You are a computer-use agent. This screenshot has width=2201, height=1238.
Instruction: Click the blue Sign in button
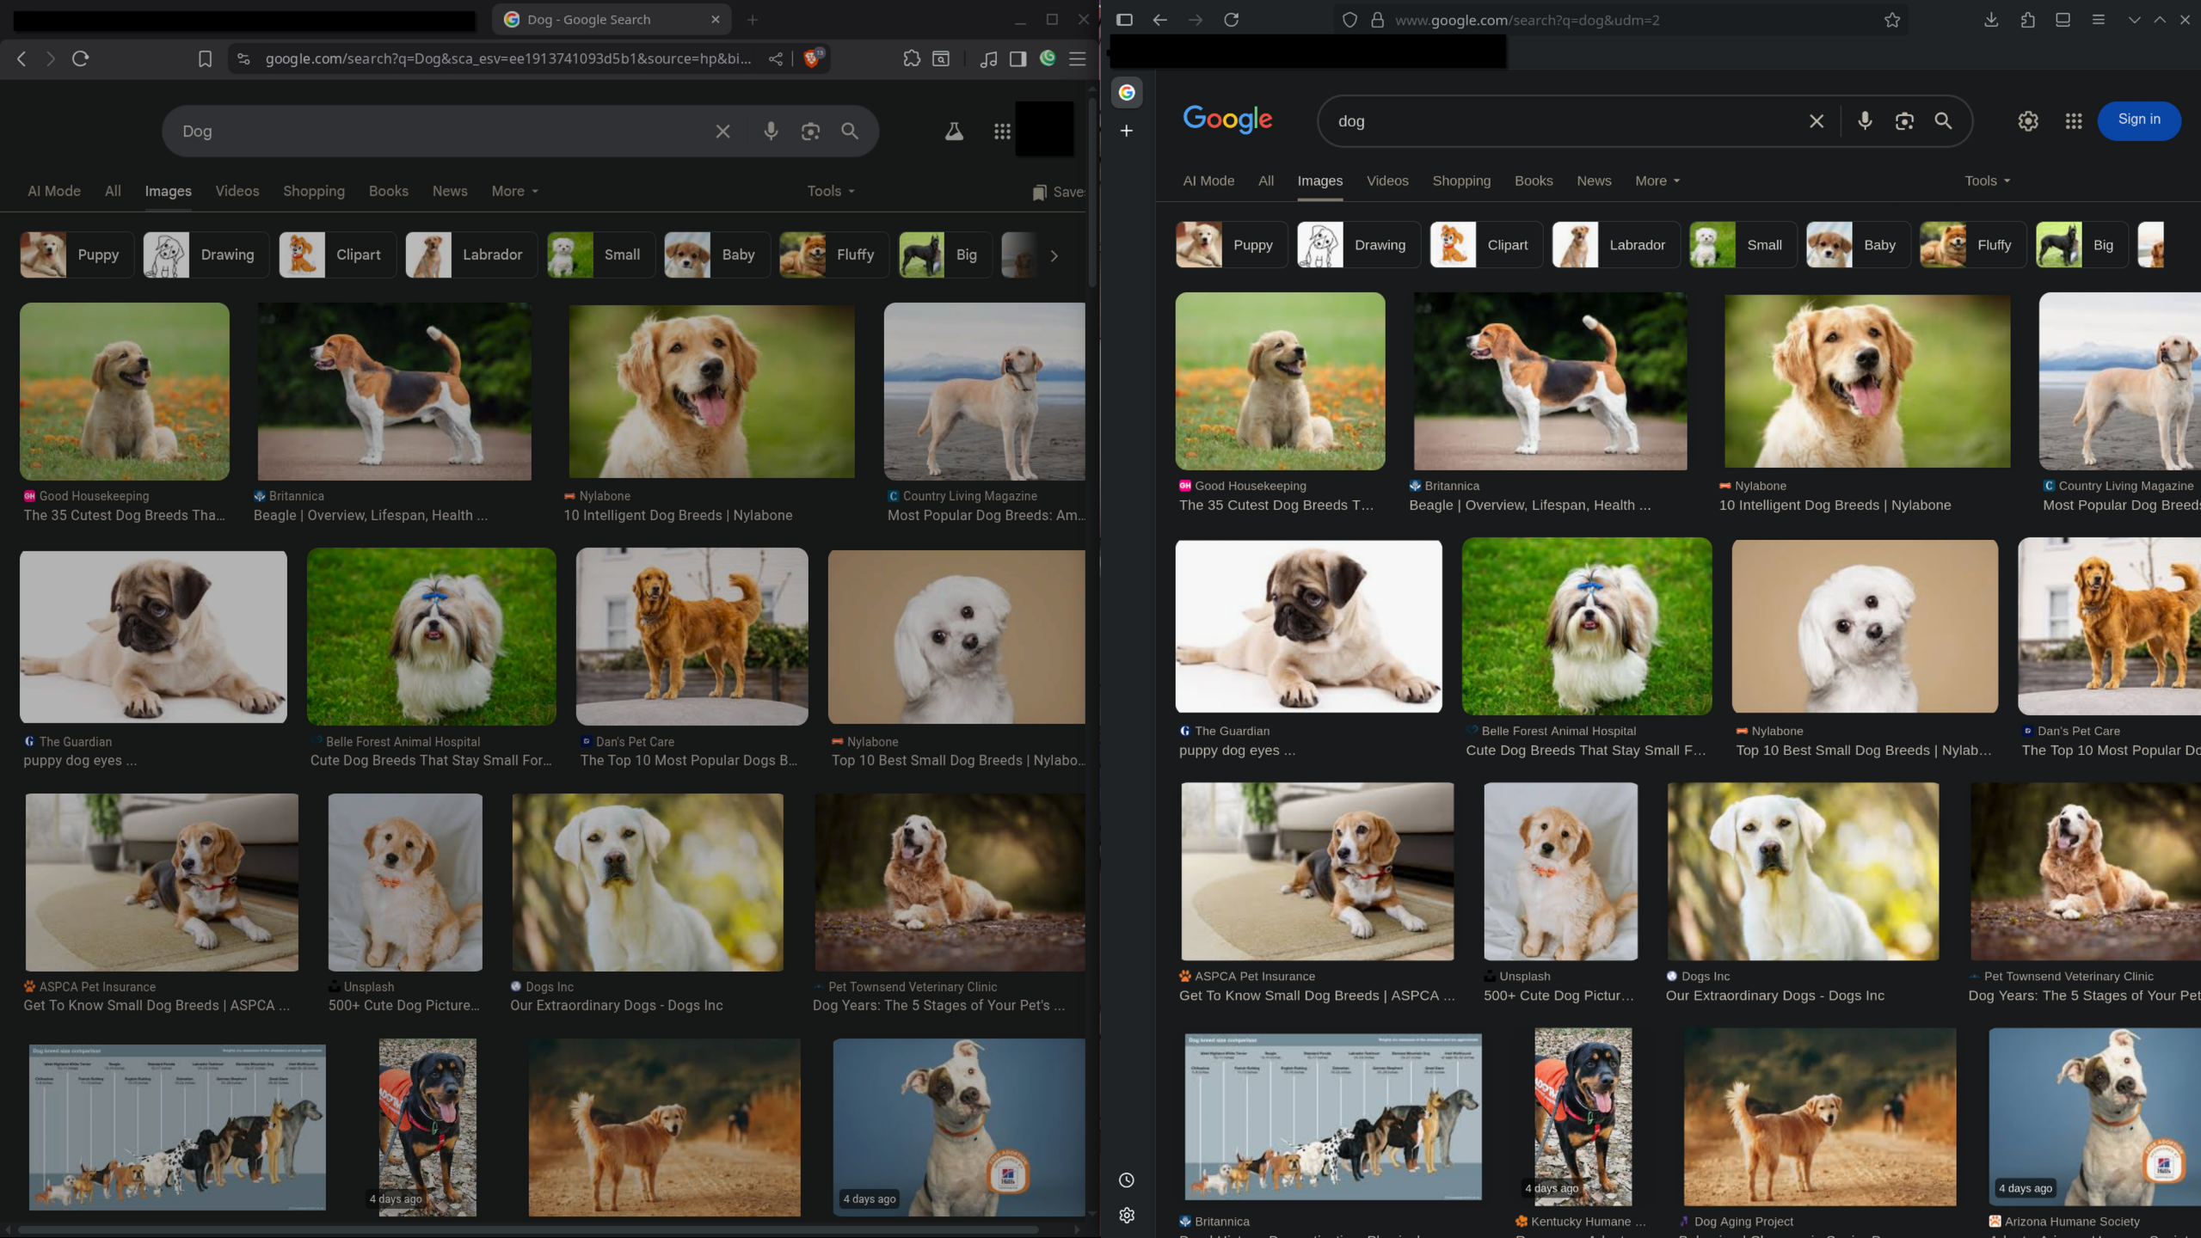tap(2138, 120)
